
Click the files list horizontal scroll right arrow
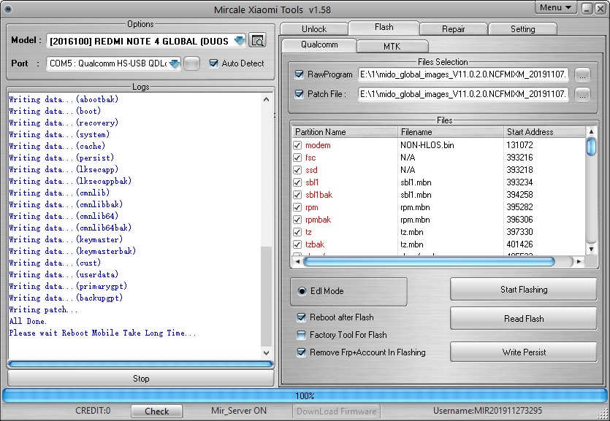point(579,261)
